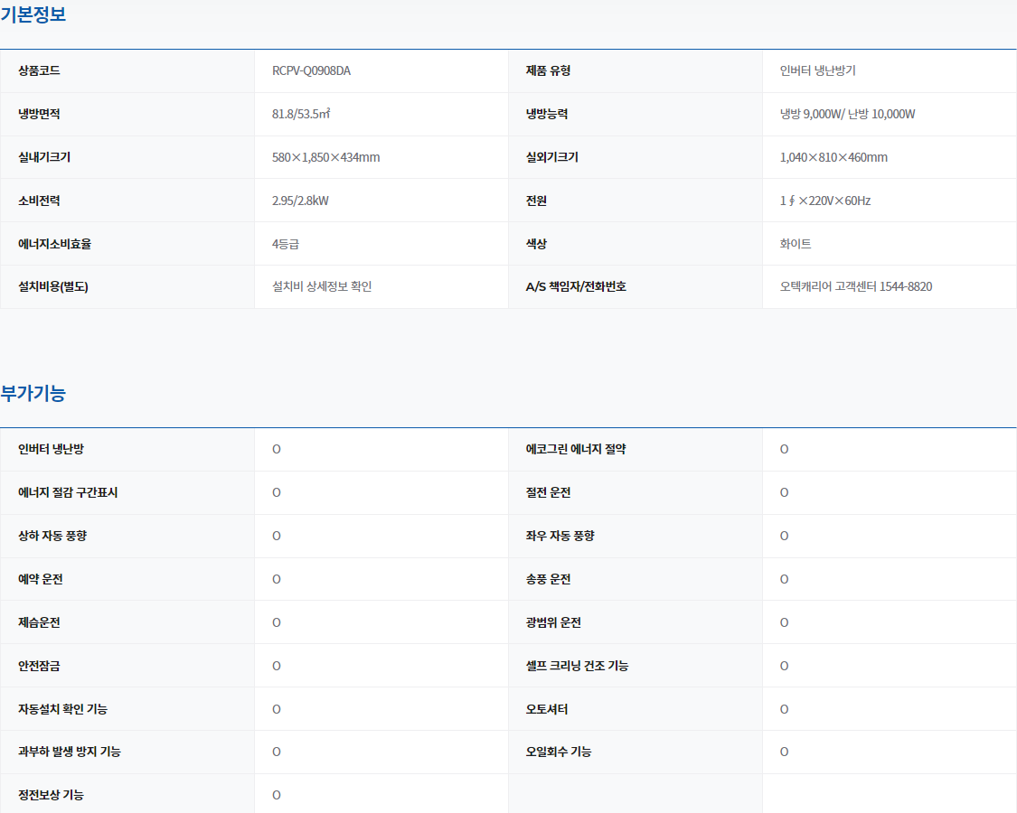Click the energy efficiency value 4등급

tap(285, 244)
